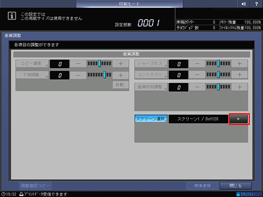Screen dimensions: 263x197
Task: Toggle the 自動 button
Action: tap(121, 85)
